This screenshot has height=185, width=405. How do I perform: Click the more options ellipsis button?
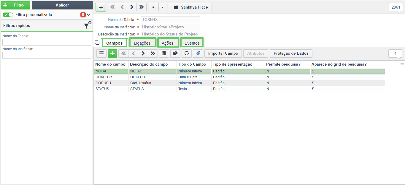[153, 7]
